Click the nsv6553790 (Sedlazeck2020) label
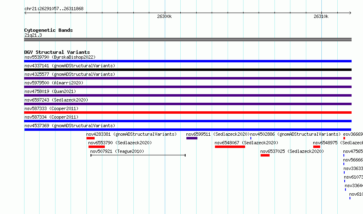The height and width of the screenshot is (214, 363). (120, 143)
